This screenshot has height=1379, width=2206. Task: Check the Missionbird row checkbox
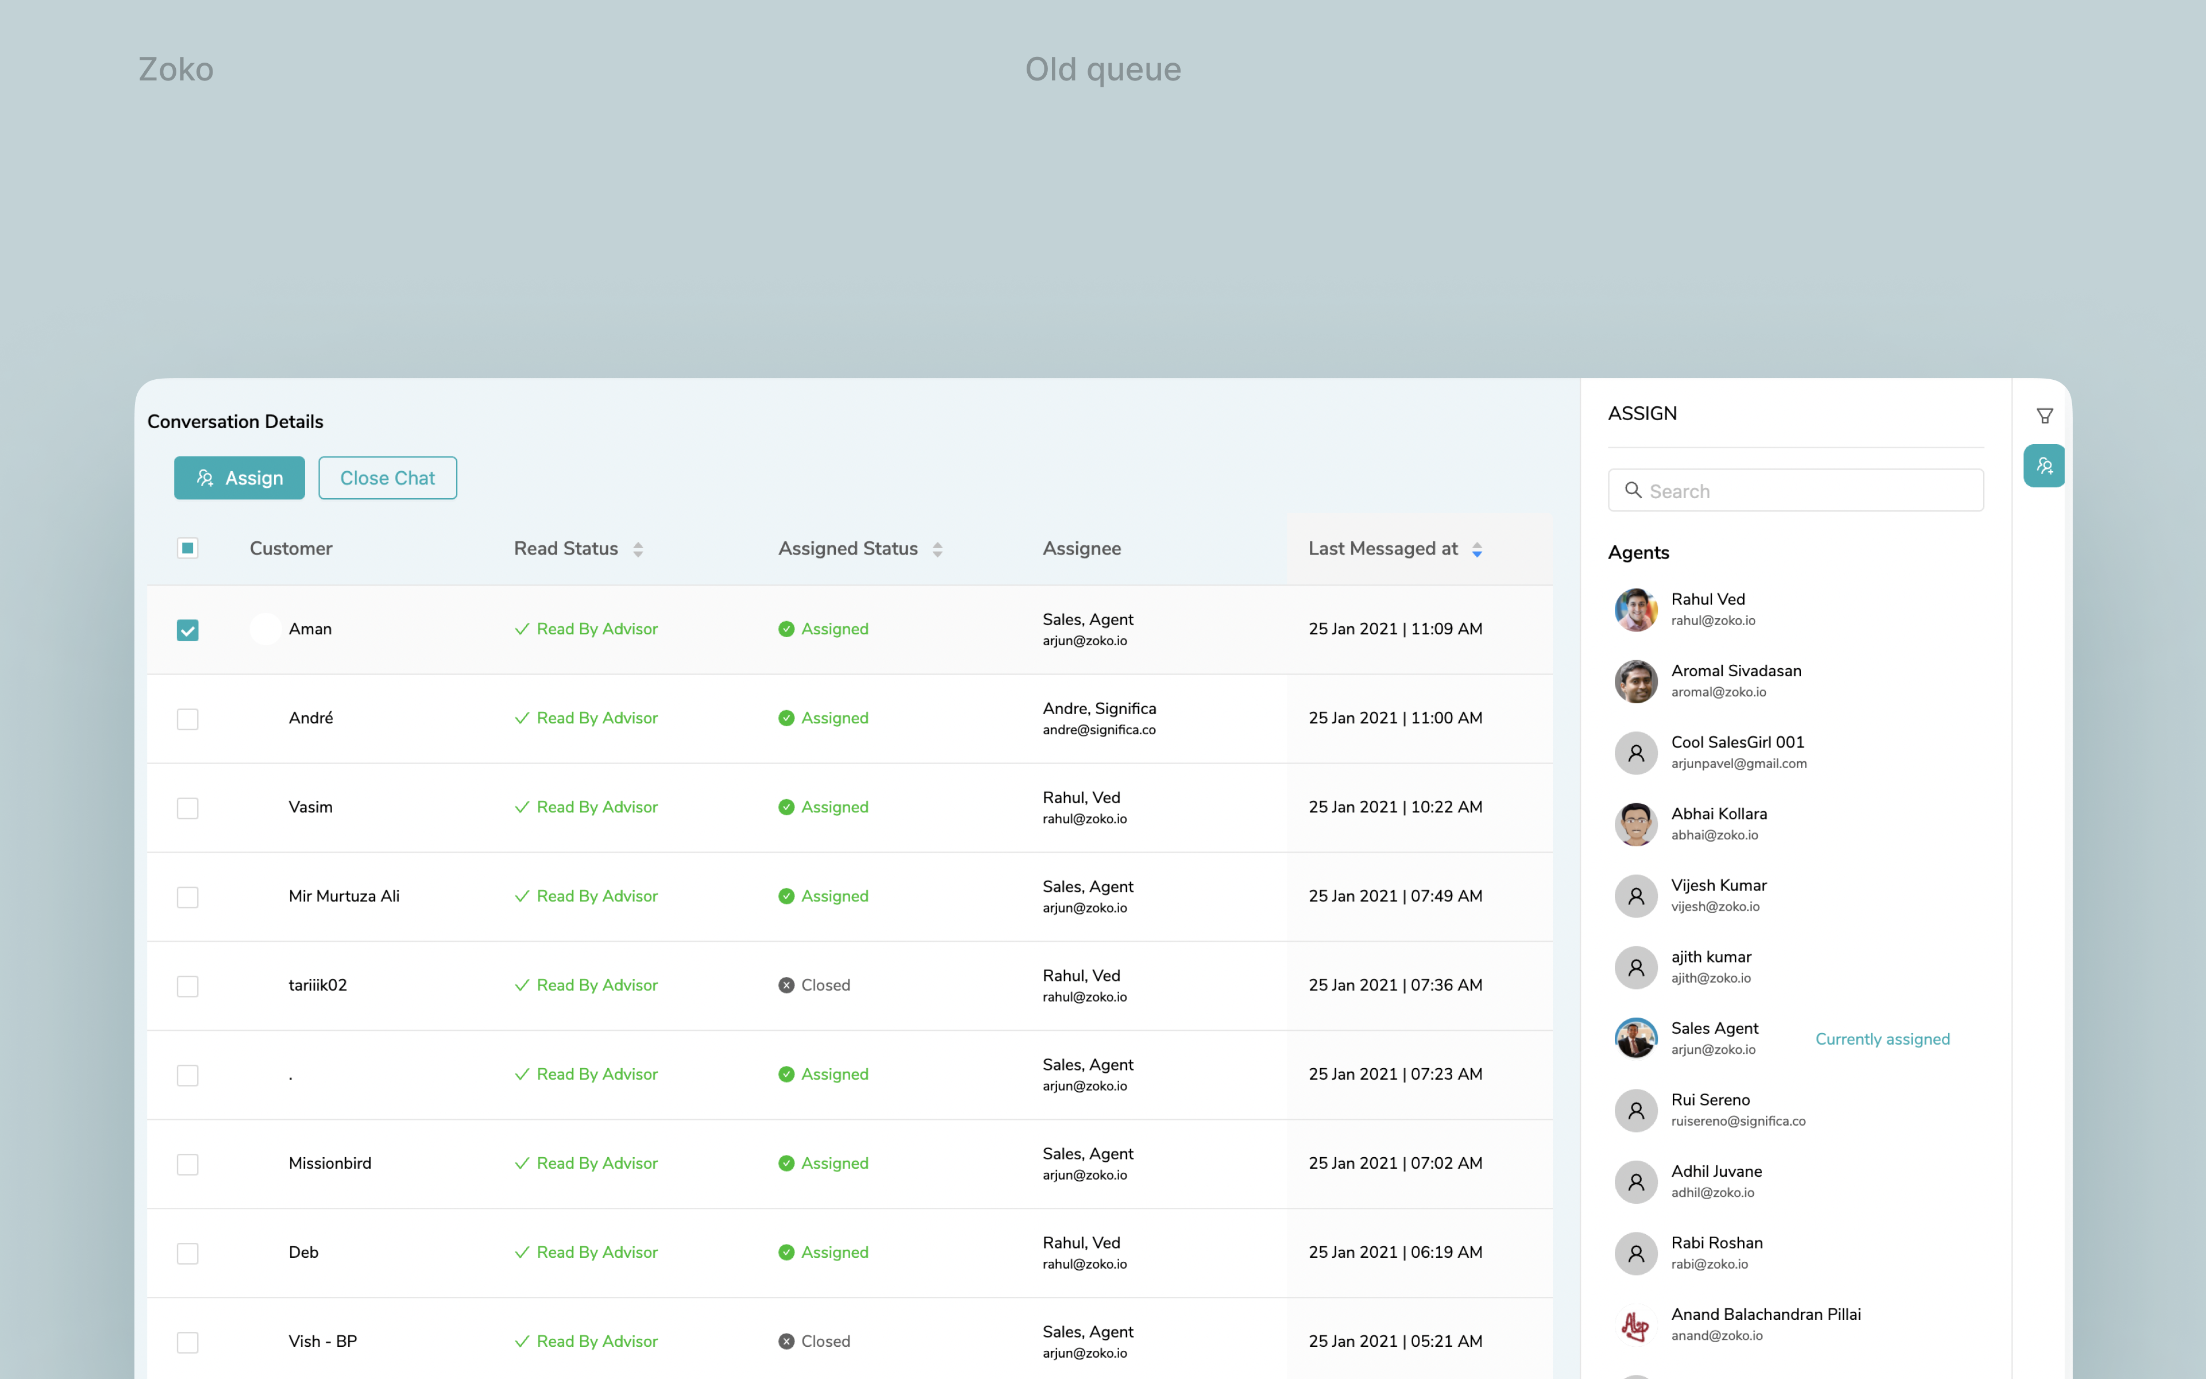tap(187, 1165)
